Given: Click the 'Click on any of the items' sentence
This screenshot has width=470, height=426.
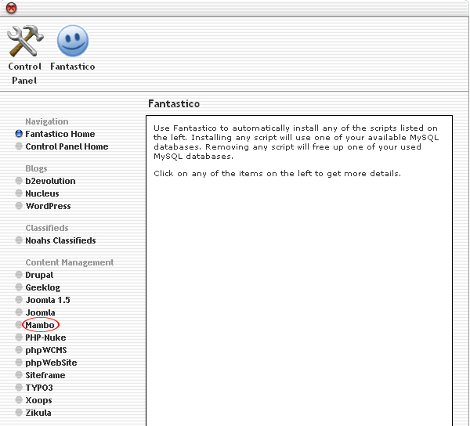Looking at the screenshot, I should point(277,174).
